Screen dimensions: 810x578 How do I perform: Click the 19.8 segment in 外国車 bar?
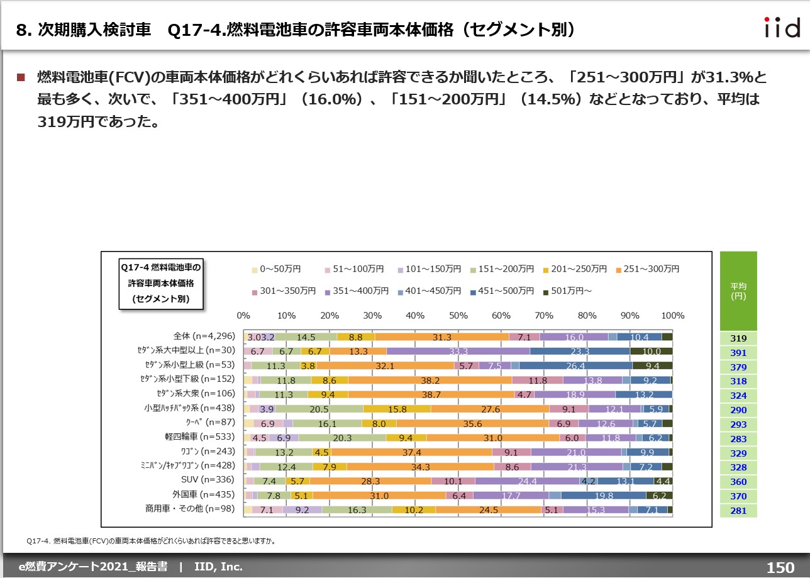click(x=604, y=495)
